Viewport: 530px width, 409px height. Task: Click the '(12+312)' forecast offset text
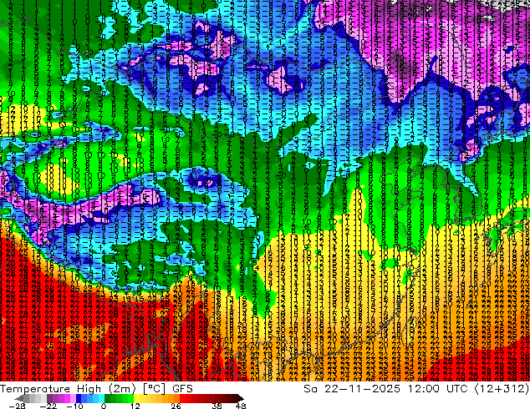tap(502, 389)
